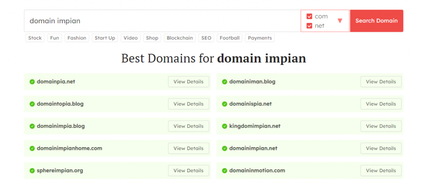Uncheck the net extension checkbox

pos(309,26)
